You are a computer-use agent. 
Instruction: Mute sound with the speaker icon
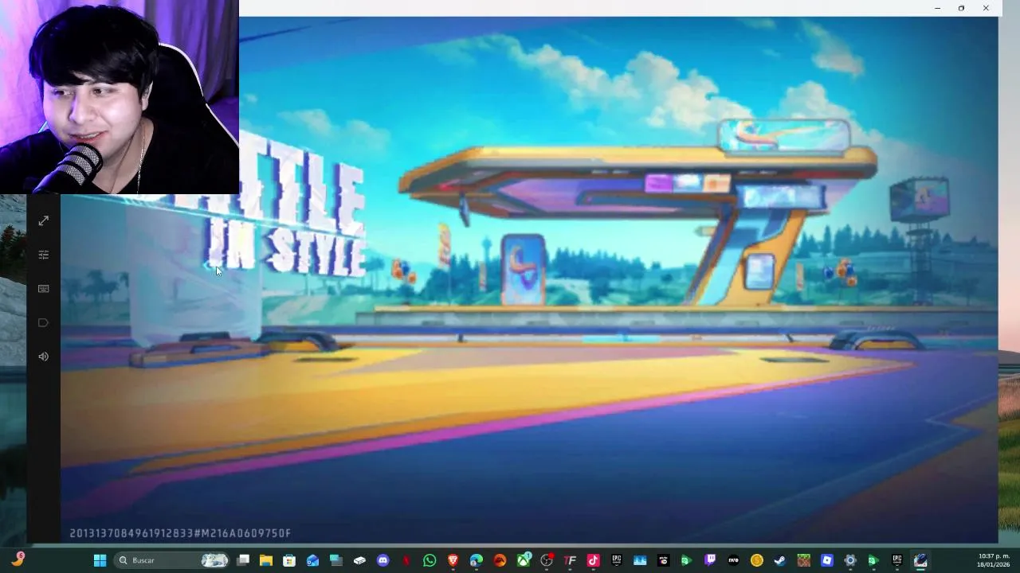coord(44,357)
